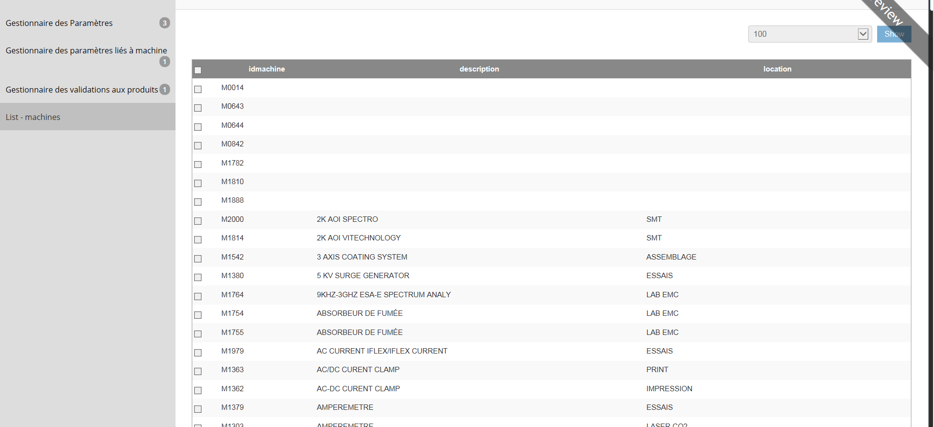The width and height of the screenshot is (934, 427).
Task: Click LAB EMC location in row M1764
Action: (662, 295)
